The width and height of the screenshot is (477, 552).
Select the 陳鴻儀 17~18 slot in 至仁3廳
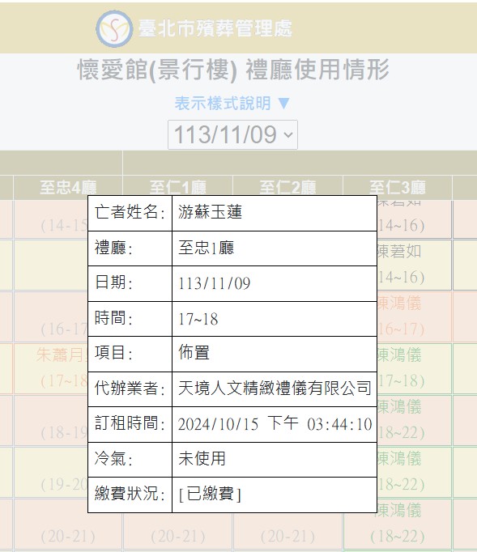pyautogui.click(x=415, y=368)
